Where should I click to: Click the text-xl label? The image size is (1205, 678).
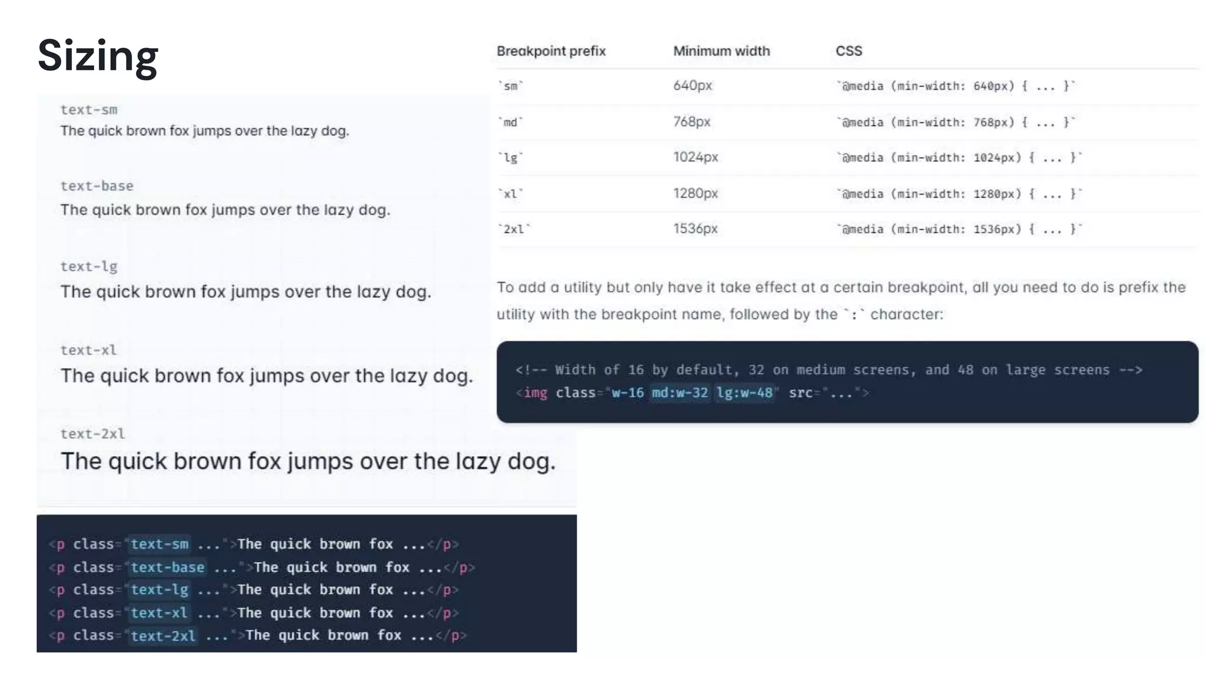89,350
